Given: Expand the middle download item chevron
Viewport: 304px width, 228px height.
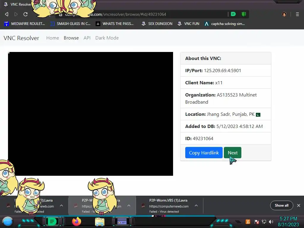Looking at the screenshot, I should [x=129, y=205].
